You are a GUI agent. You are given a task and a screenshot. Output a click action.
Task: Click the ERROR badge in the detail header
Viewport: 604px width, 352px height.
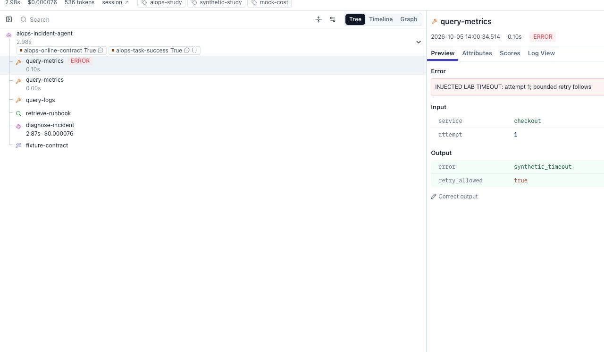click(x=543, y=37)
